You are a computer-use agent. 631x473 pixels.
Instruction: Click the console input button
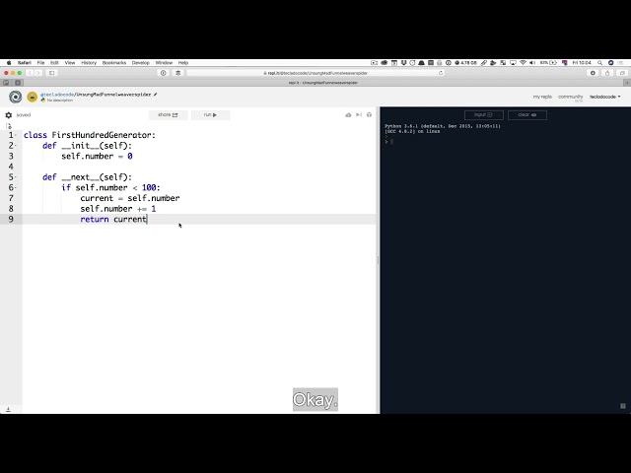[x=483, y=115]
